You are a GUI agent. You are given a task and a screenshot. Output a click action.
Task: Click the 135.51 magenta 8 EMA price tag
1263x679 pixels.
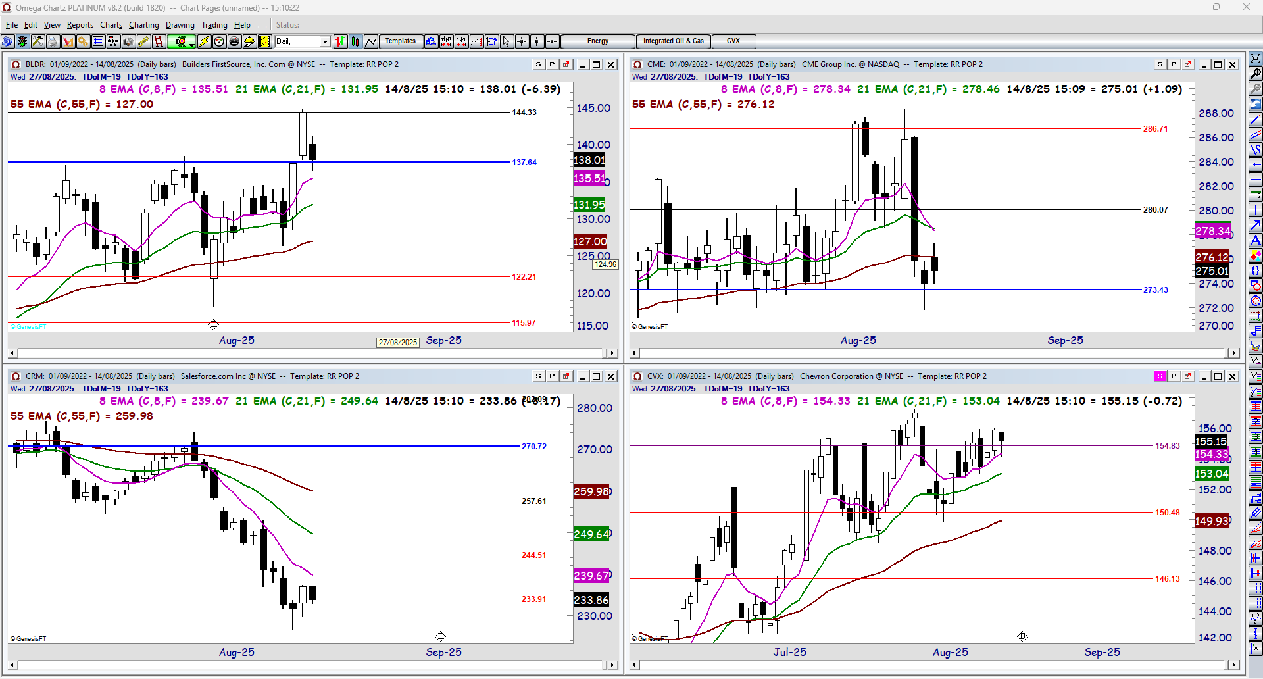click(x=589, y=178)
